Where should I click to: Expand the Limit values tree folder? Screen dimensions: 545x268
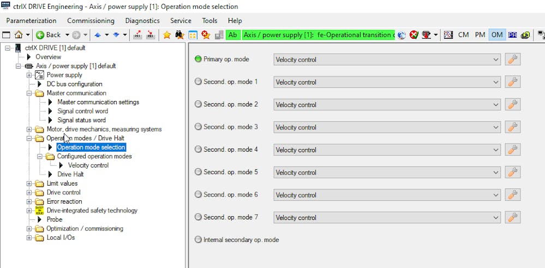[x=29, y=183]
